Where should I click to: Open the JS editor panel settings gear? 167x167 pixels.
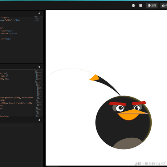point(39,120)
